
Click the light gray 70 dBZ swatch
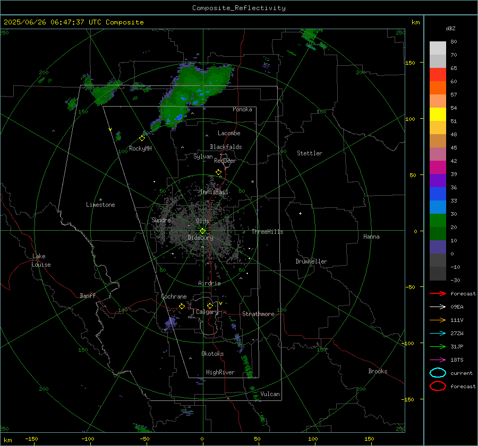[438, 61]
